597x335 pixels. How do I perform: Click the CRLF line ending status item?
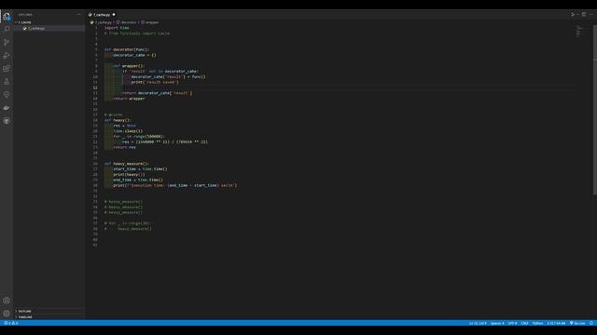[x=524, y=323]
